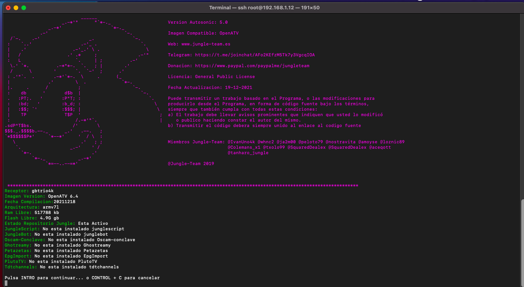524x287 pixels.
Task: Click the Tdtchannels status line
Action: click(61, 267)
